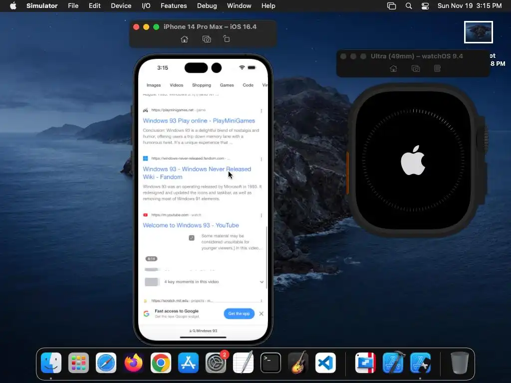Click the screenshot thumbnail on the desktop
Viewport: 511px width, 383px height.
click(479, 32)
